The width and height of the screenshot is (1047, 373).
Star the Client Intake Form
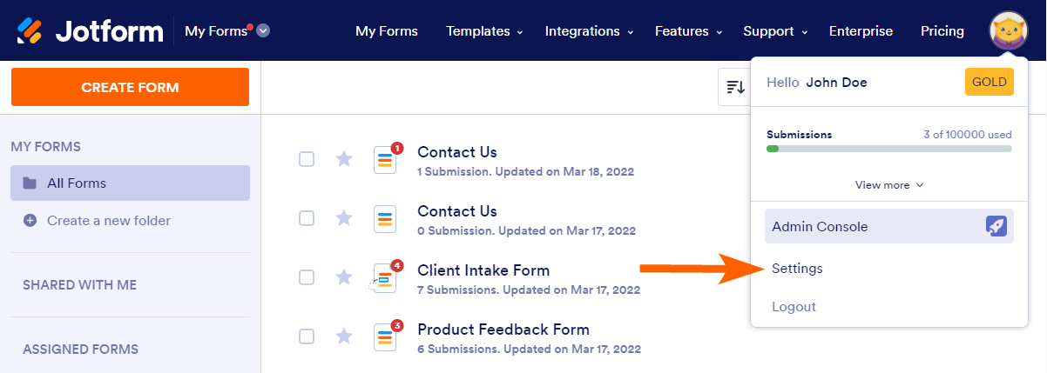tap(344, 277)
